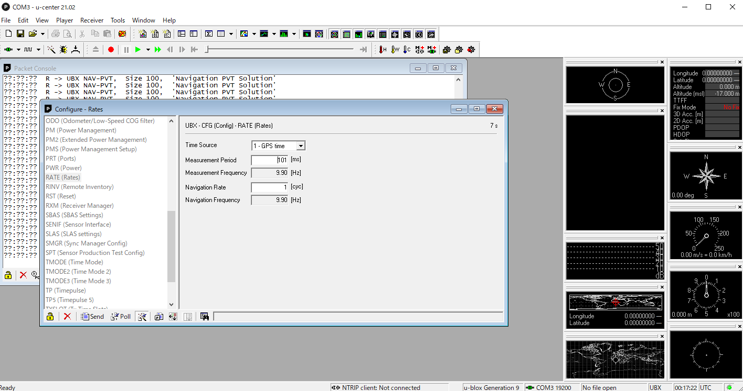Select RST (Reset) in the config list

pyautogui.click(x=61, y=196)
